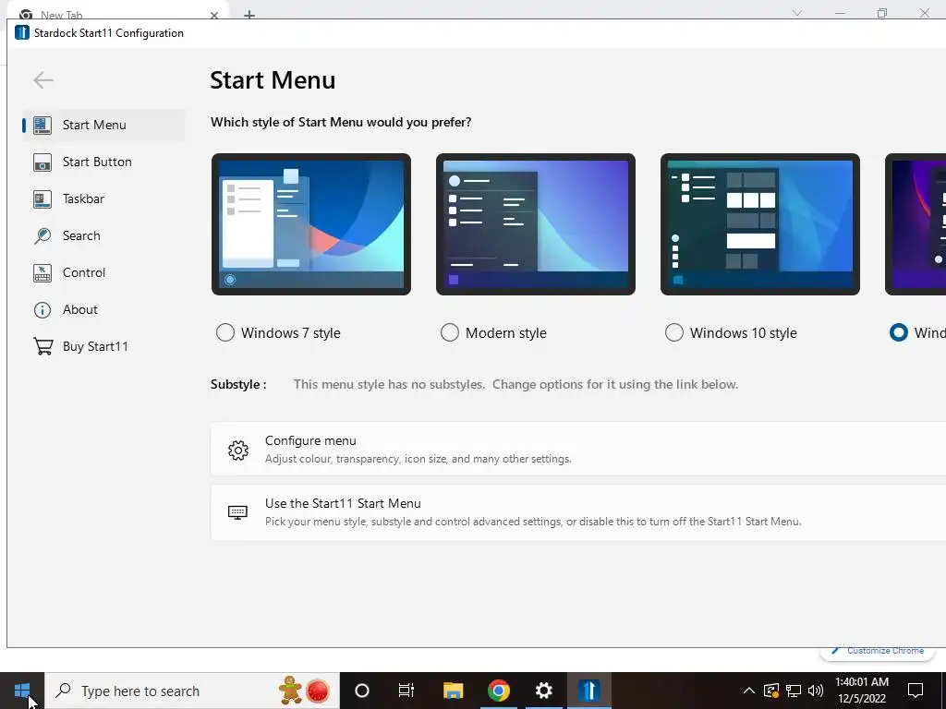Click the Taskbar sidebar icon

click(x=42, y=198)
